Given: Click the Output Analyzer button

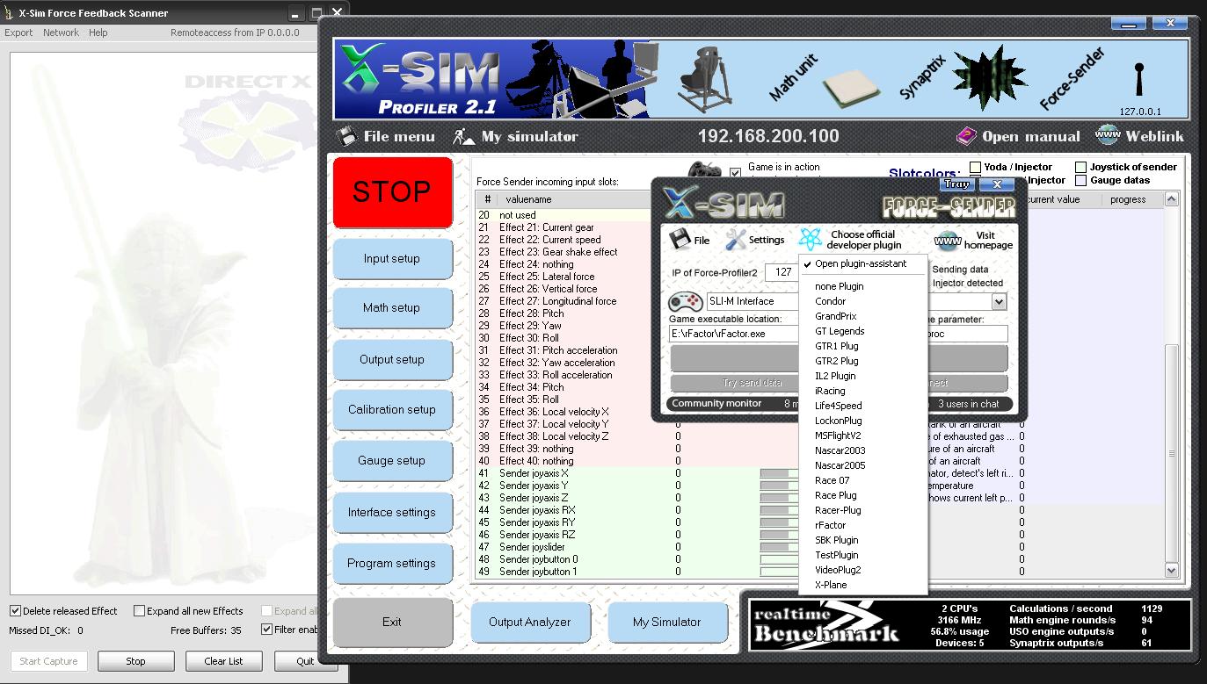Looking at the screenshot, I should click(x=530, y=622).
